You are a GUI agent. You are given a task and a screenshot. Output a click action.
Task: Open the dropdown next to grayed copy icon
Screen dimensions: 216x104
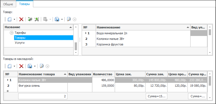point(50,19)
